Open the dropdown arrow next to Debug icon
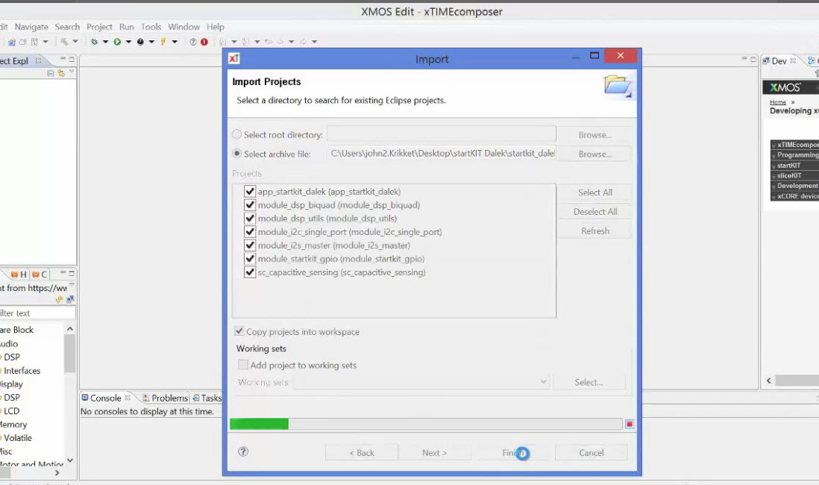This screenshot has height=485, width=819. click(105, 42)
